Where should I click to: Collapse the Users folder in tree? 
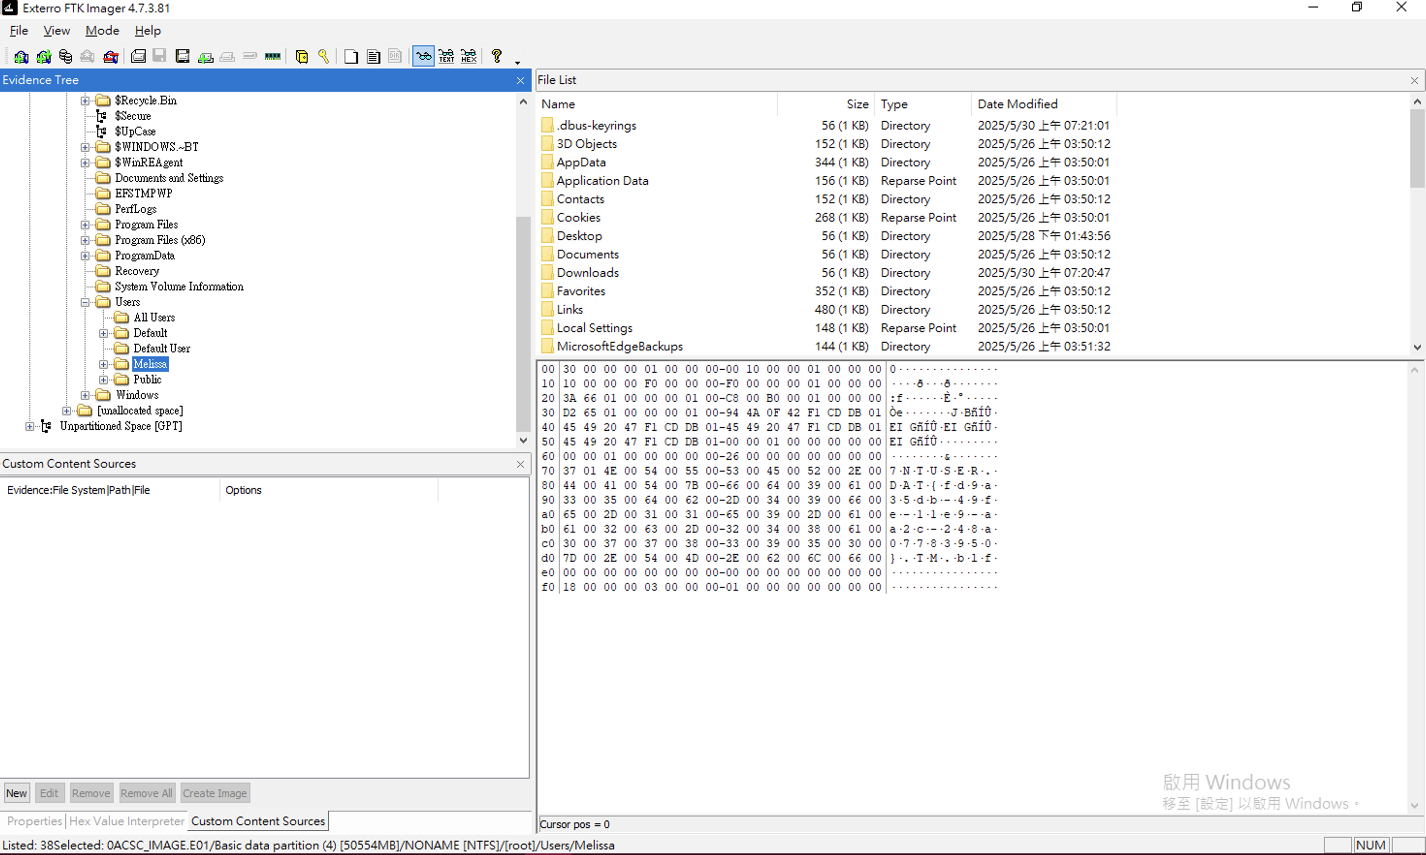(x=85, y=302)
